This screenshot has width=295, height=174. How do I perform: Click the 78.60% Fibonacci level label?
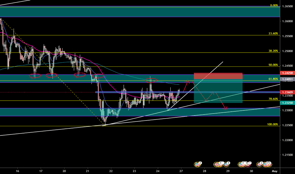pos(273,99)
